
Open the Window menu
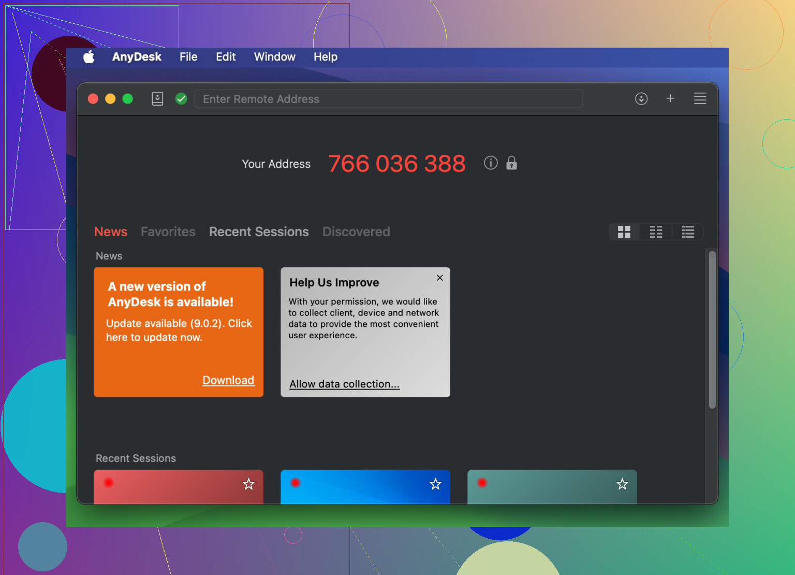(274, 57)
